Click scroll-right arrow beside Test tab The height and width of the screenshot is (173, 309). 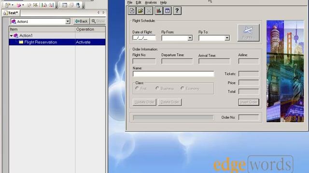[x=103, y=12]
